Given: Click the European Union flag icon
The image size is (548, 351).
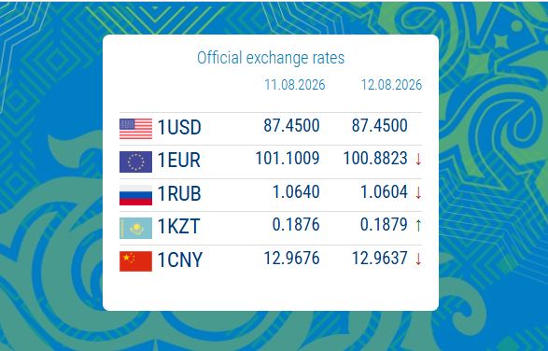Looking at the screenshot, I should 135,161.
